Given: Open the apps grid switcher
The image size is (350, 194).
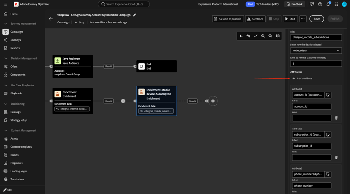Looking at the screenshot, I should pos(336,4).
